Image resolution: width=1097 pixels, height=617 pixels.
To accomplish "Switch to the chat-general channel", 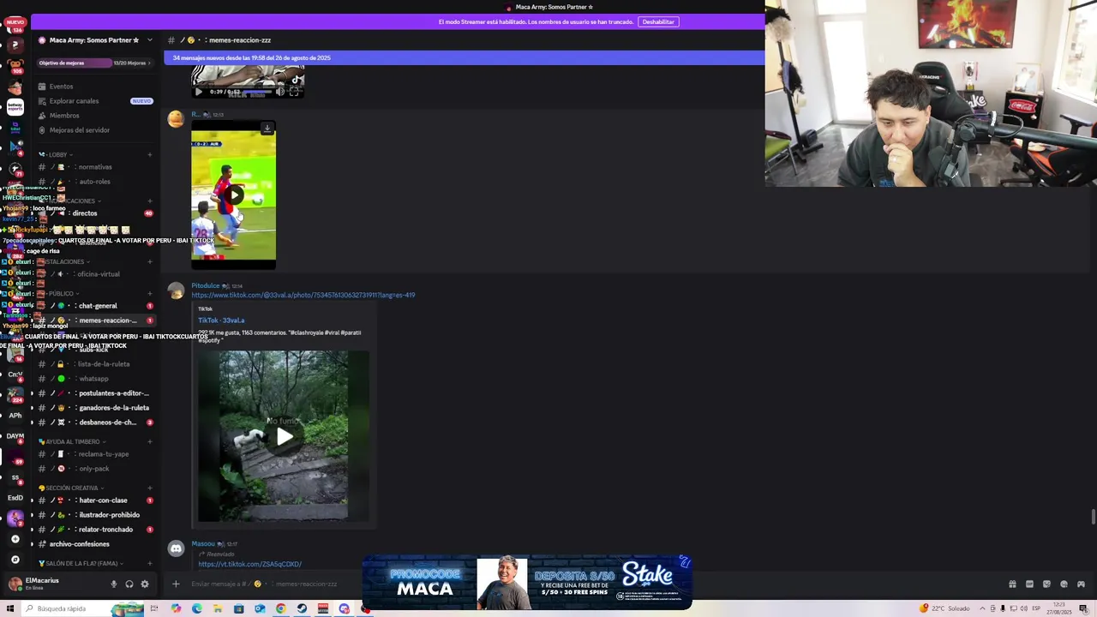I will [95, 306].
